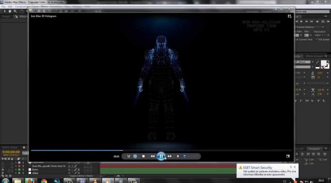Viewport: 331px width, 183px height.
Task: Click the Toggle Switches / Modes button
Action: click(81, 176)
